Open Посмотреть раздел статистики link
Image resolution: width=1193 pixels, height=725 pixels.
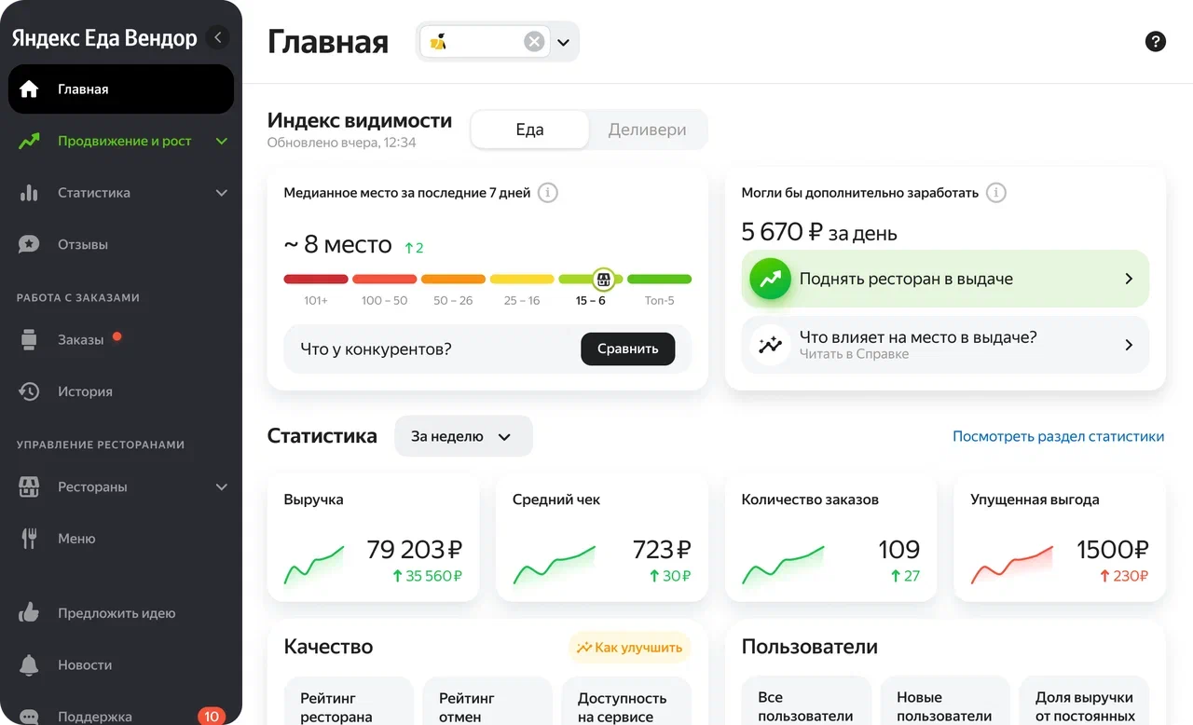1058,436
